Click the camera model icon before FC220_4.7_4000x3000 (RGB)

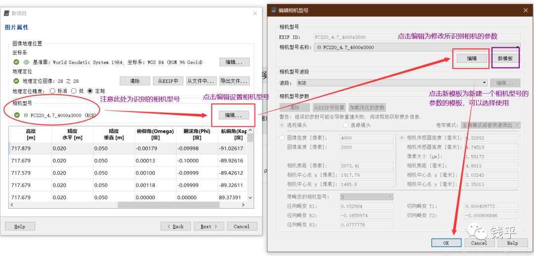(x=26, y=115)
